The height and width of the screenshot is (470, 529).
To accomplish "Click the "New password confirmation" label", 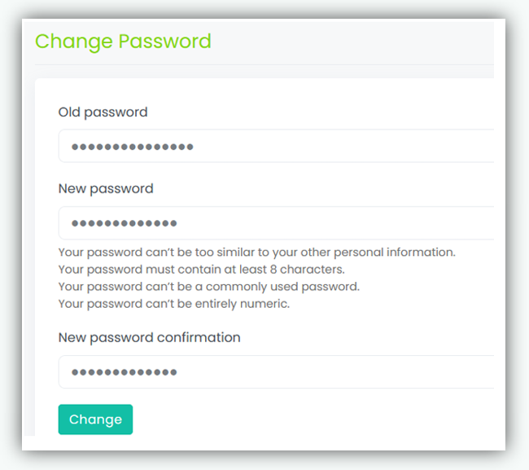I will tap(149, 337).
